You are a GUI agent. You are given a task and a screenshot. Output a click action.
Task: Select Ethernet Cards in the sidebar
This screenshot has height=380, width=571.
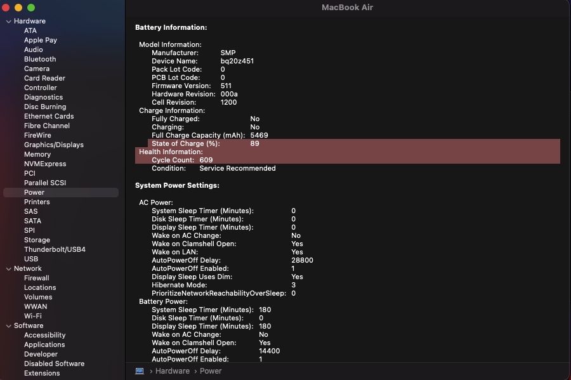click(49, 116)
